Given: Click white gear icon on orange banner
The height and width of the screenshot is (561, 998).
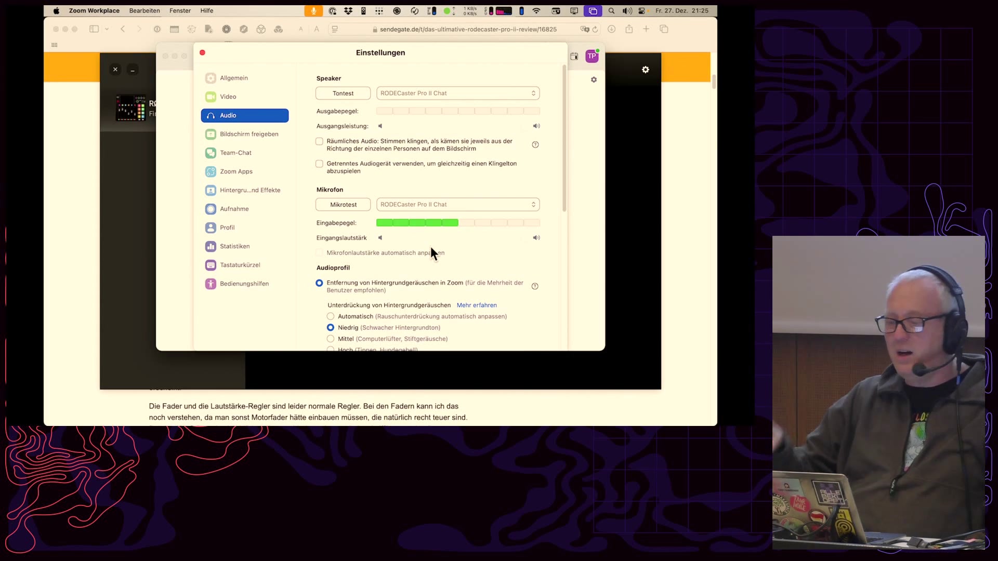Looking at the screenshot, I should [x=646, y=70].
